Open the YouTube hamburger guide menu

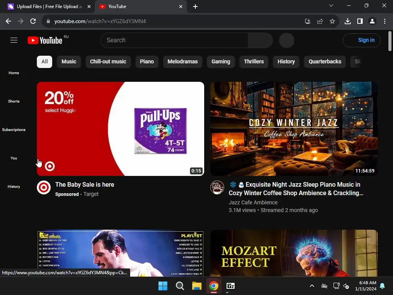tap(14, 40)
